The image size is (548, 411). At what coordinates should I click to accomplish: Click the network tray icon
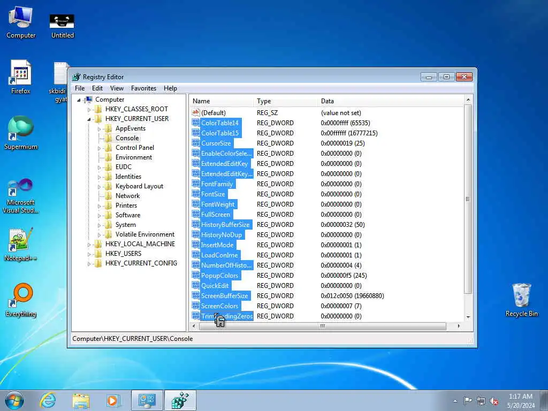481,401
